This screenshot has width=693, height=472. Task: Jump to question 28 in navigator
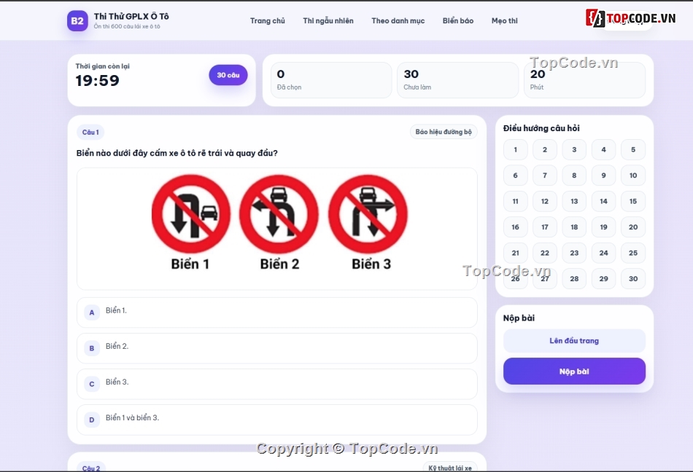click(574, 279)
